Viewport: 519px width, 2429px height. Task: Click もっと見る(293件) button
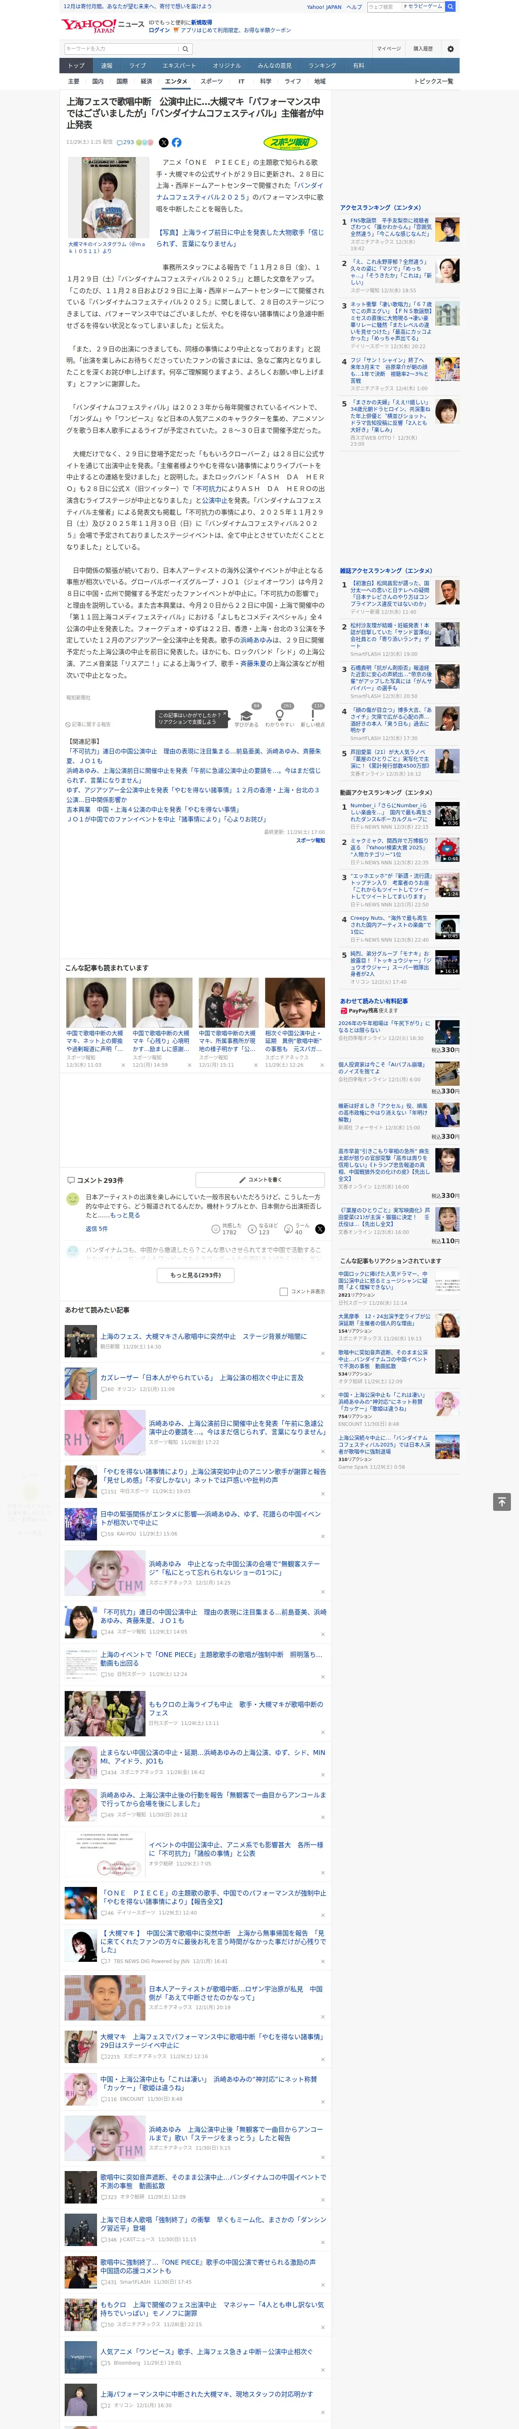click(x=196, y=1275)
